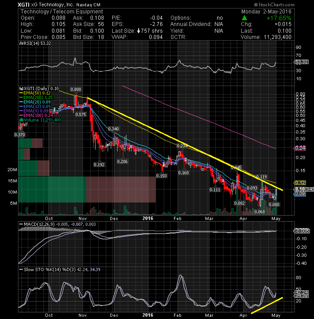Click the +17.65% percent change value

pos(279,18)
